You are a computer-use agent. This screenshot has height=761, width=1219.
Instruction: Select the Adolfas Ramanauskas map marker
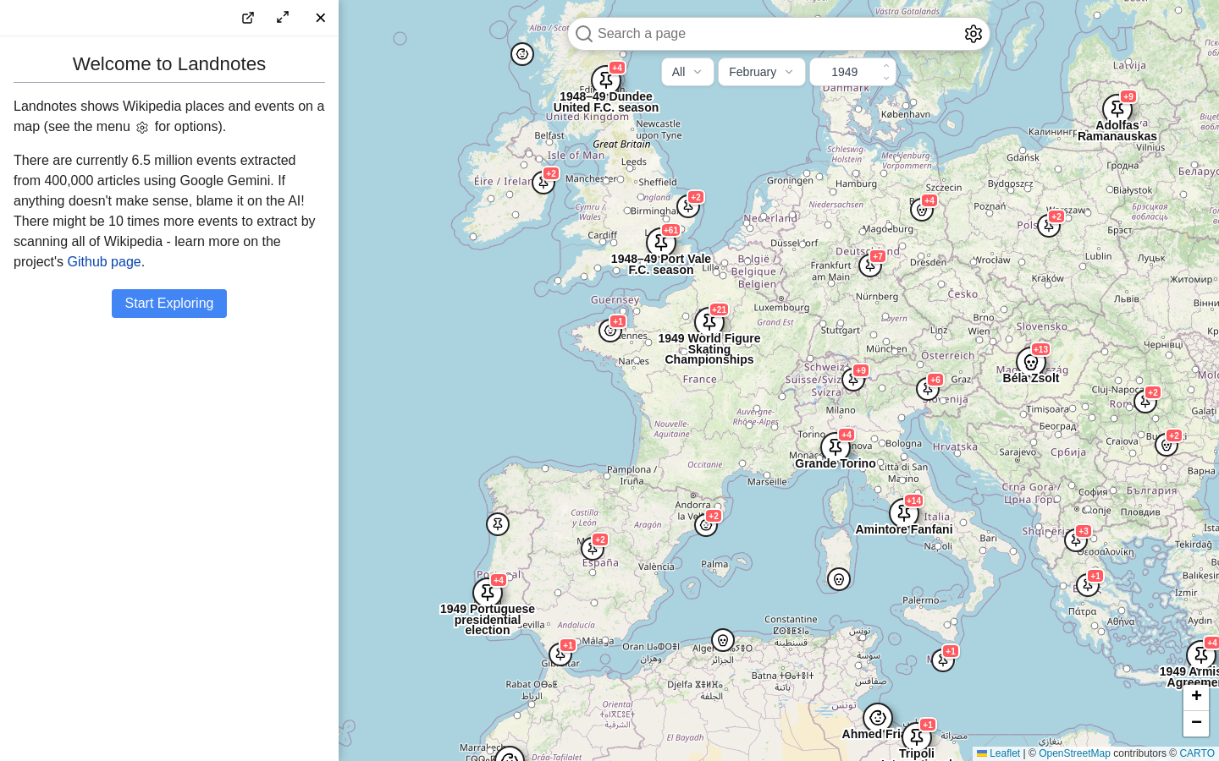tap(1117, 109)
